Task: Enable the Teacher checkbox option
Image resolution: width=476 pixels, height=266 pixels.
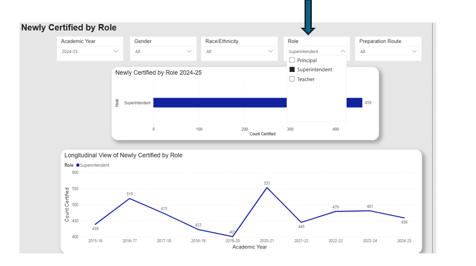Action: point(292,79)
